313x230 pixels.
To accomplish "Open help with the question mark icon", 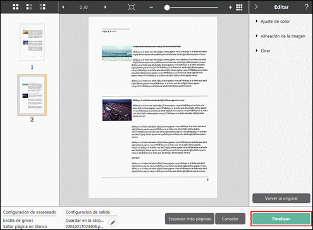I will click(307, 7).
